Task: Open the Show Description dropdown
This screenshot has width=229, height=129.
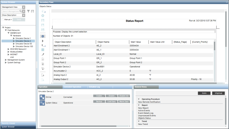Action: [23, 15]
